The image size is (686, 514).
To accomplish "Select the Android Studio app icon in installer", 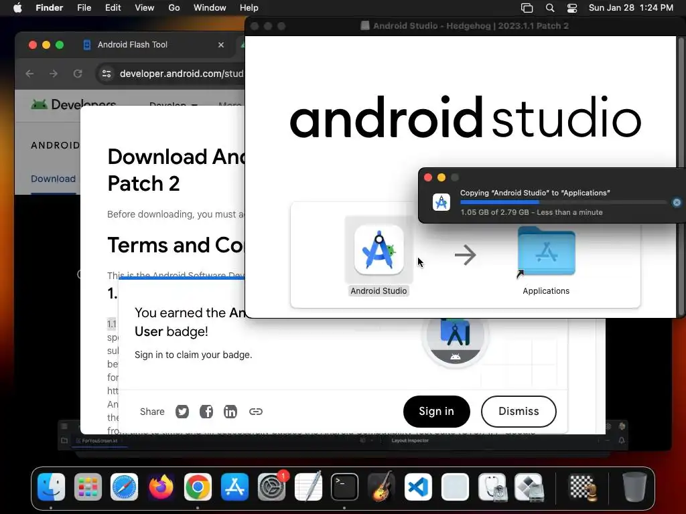I will click(379, 250).
